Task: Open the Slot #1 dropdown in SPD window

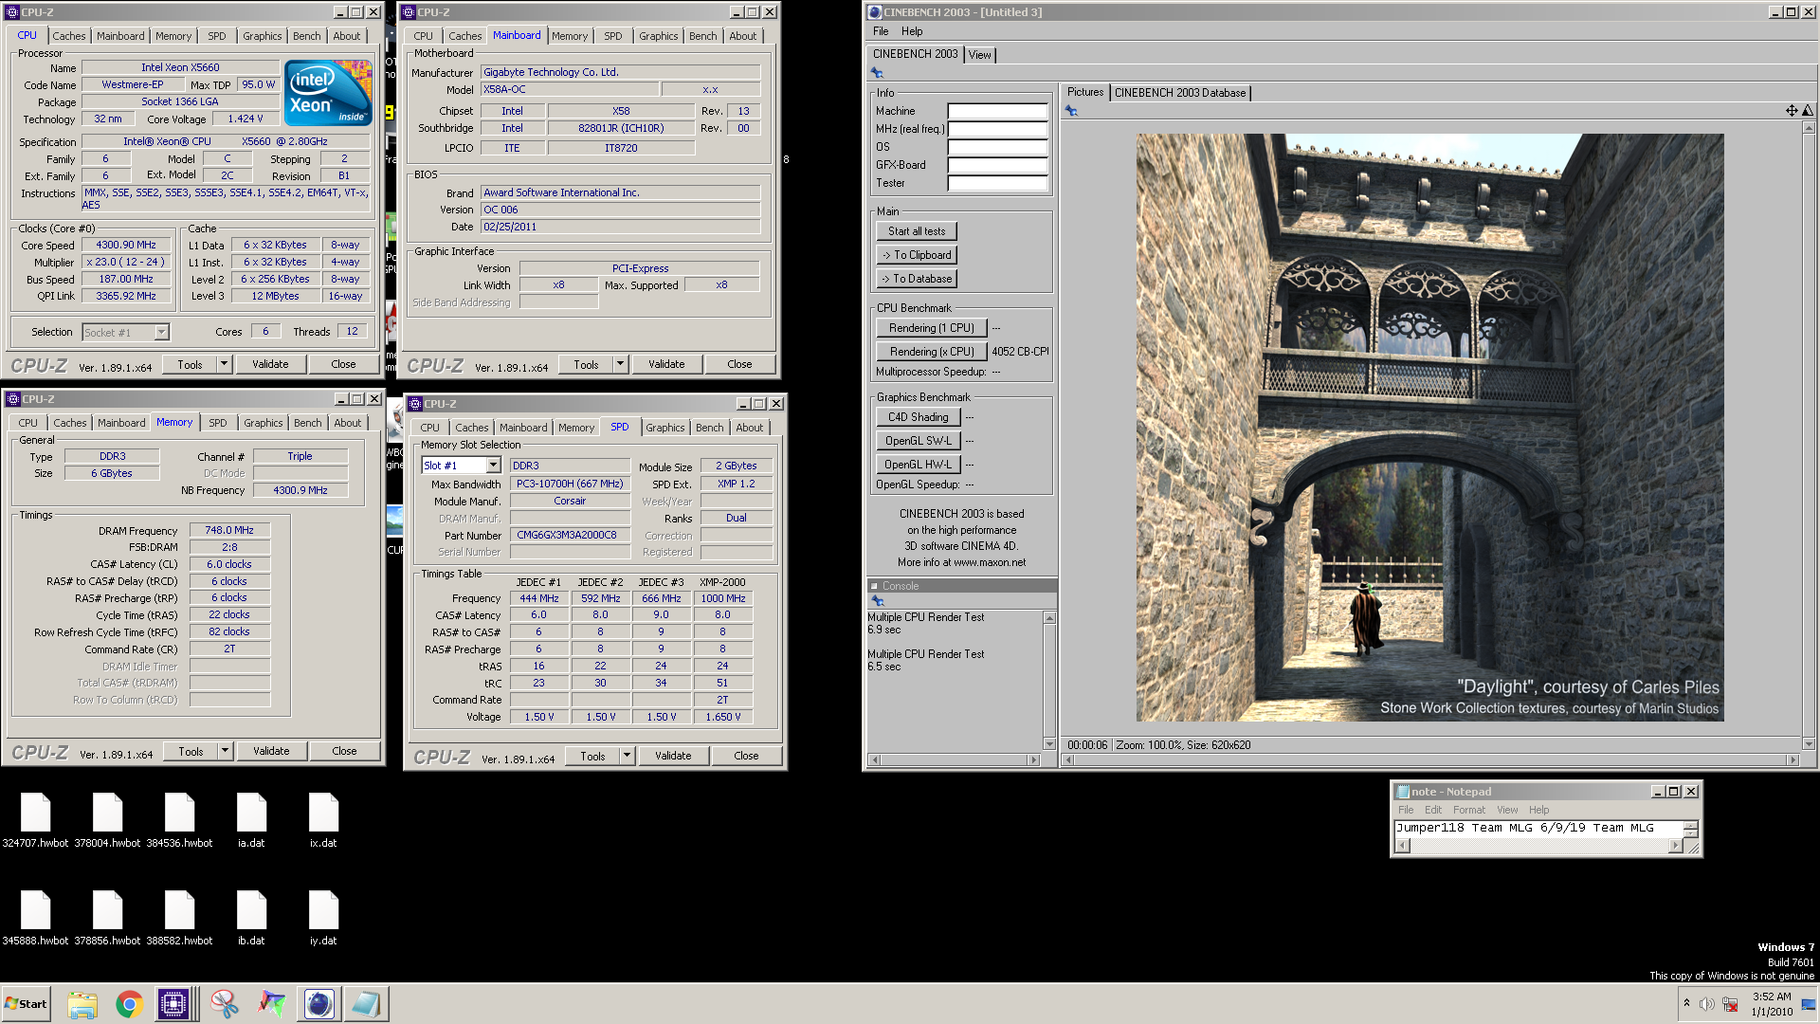Action: coord(493,466)
